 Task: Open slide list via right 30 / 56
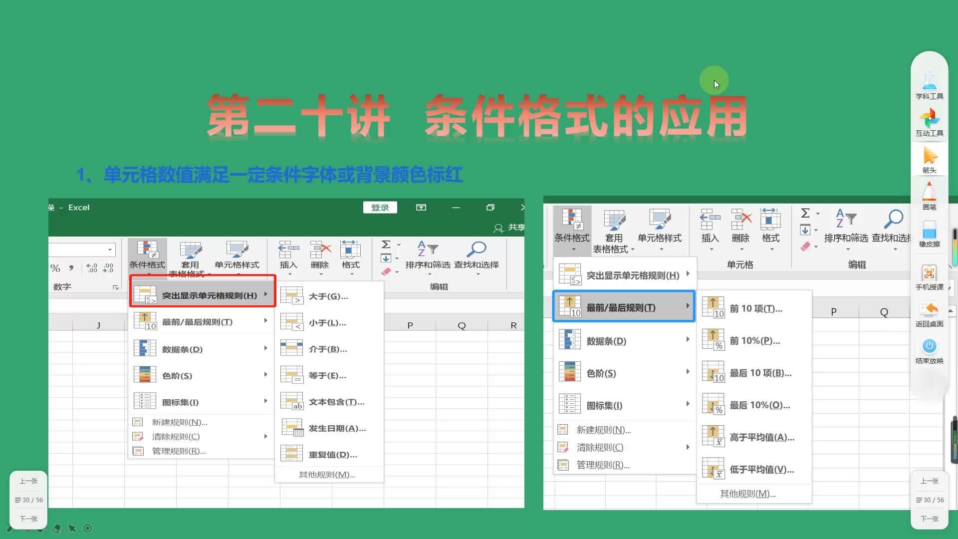(929, 500)
